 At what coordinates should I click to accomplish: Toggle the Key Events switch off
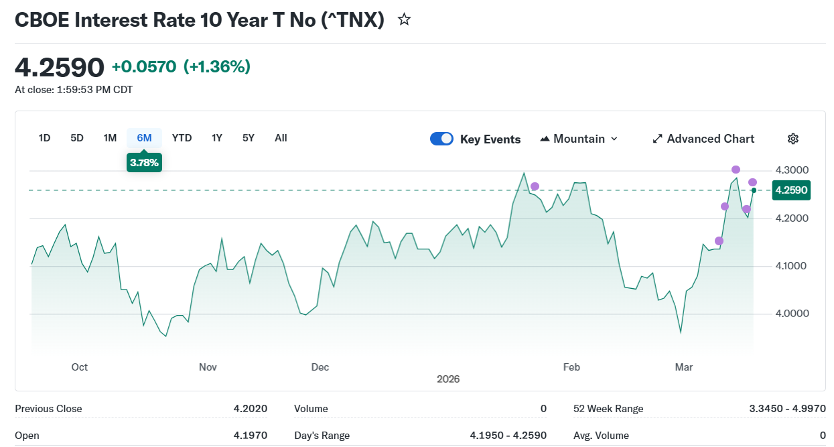coord(441,139)
